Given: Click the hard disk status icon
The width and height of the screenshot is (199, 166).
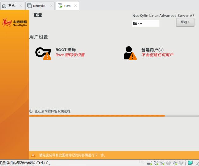Looking at the screenshot, I should click(150, 163).
